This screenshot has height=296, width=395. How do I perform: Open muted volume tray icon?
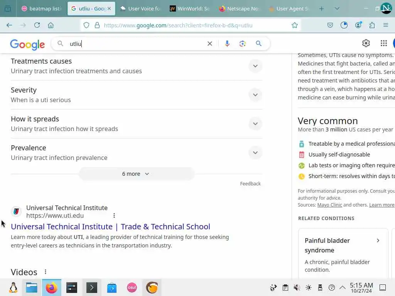coord(297,288)
